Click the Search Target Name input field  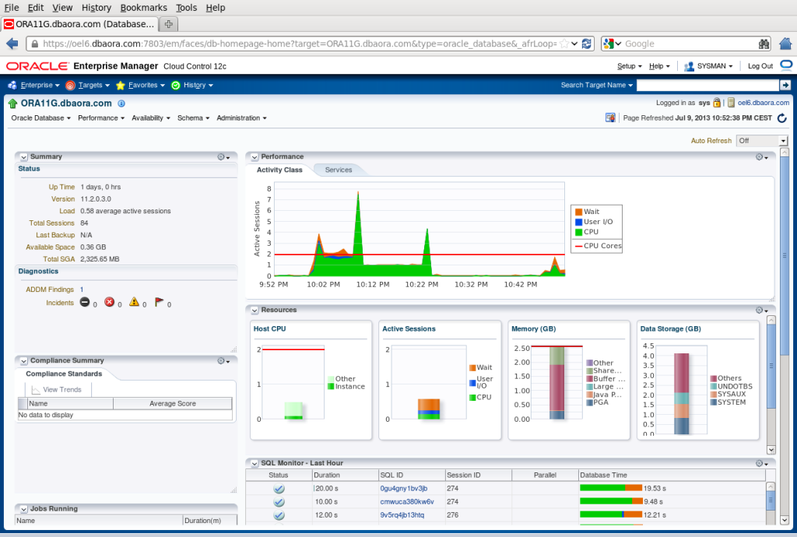pyautogui.click(x=707, y=85)
